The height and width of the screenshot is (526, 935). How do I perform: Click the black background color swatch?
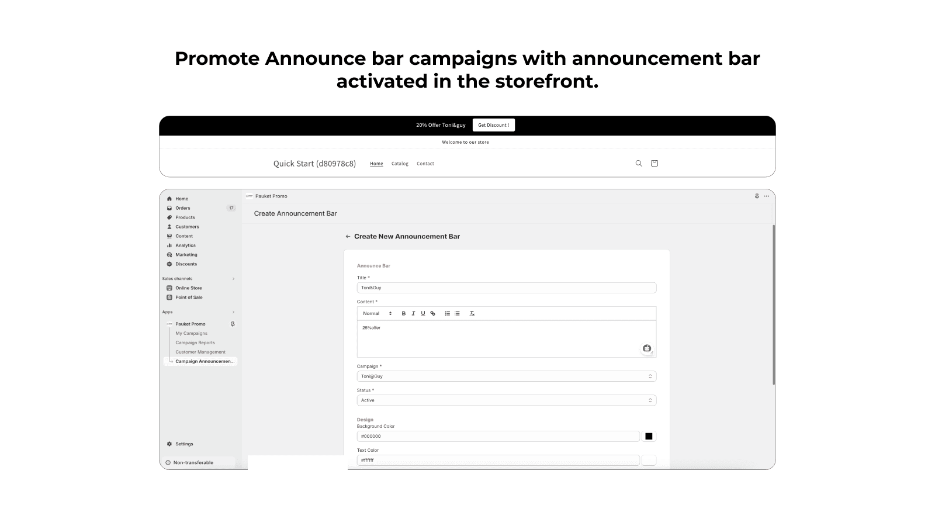pyautogui.click(x=649, y=437)
